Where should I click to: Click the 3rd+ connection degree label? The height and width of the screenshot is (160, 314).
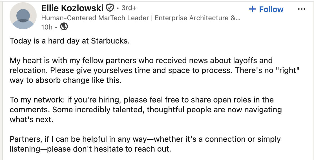(129, 8)
